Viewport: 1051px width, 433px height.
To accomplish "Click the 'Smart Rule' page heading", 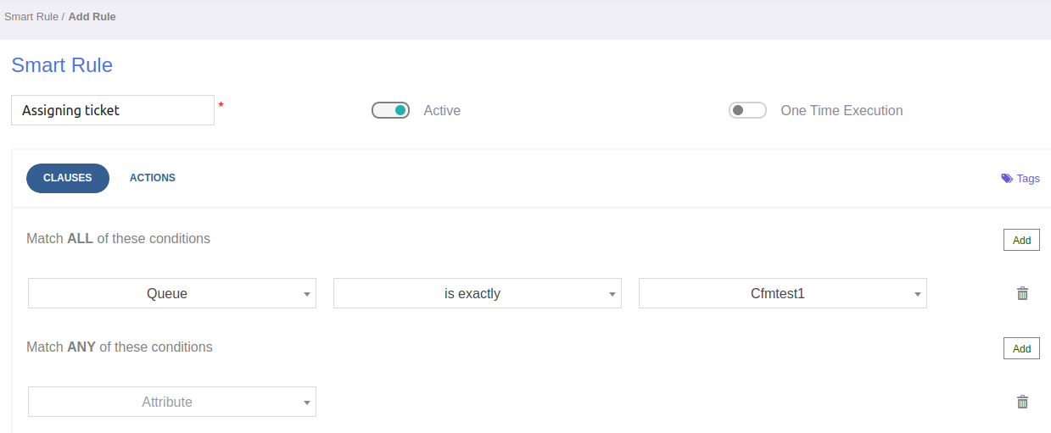I will [62, 65].
